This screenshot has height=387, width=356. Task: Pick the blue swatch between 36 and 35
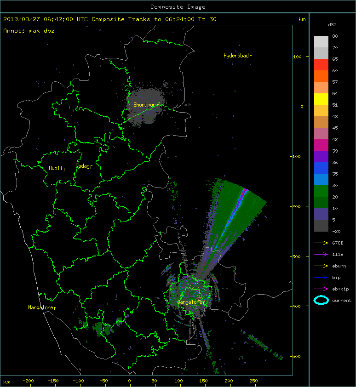(321, 168)
